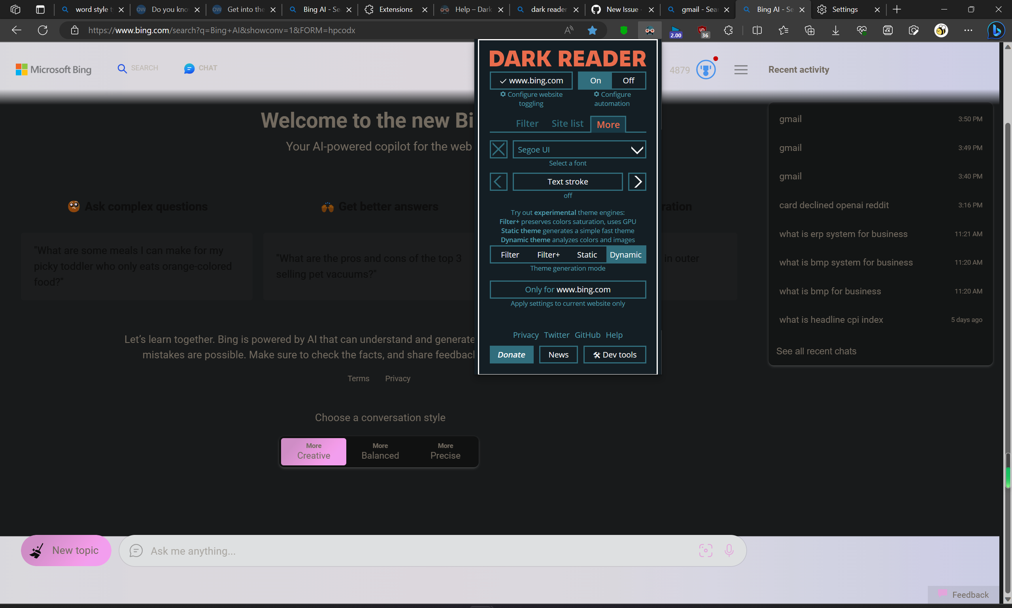Click the Donate button
The image size is (1012, 608).
pyautogui.click(x=511, y=354)
